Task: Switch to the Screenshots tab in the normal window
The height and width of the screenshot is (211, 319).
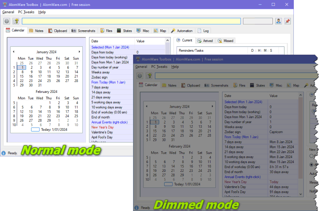Action: (83, 31)
